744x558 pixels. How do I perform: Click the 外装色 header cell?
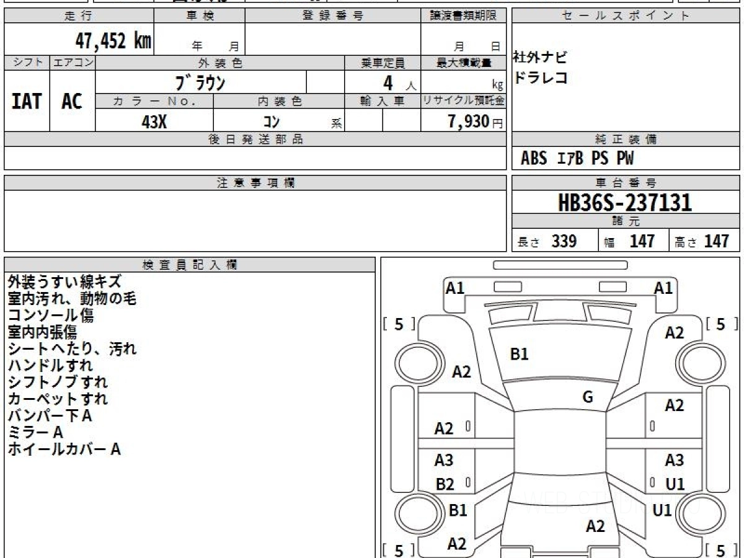pos(220,63)
